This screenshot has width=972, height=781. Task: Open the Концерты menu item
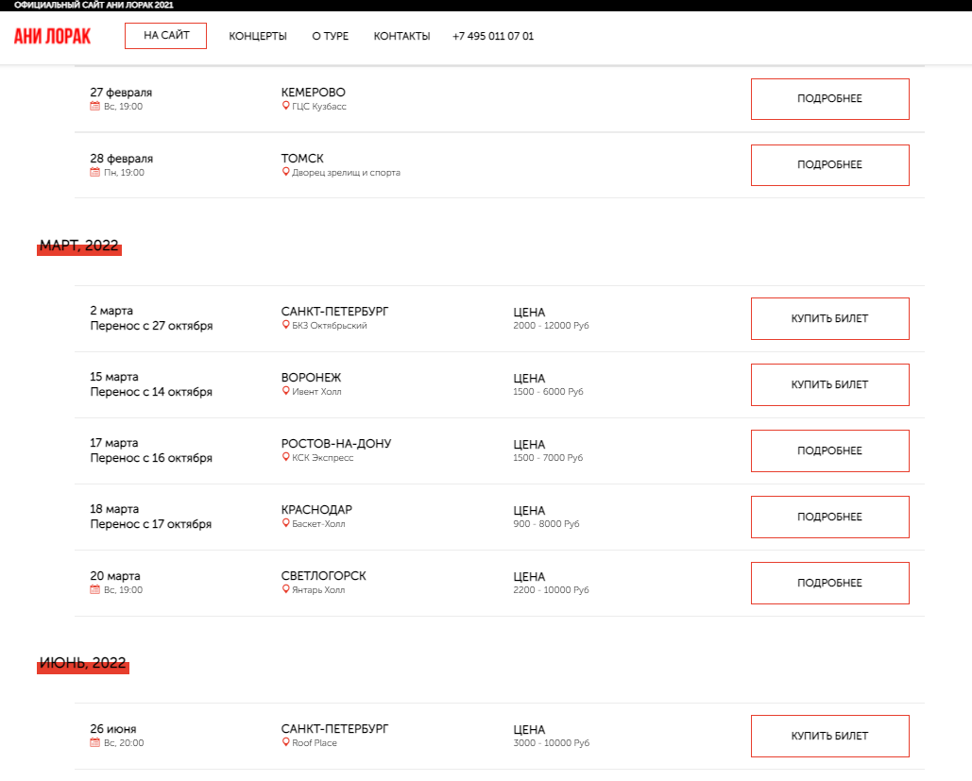[x=258, y=37]
